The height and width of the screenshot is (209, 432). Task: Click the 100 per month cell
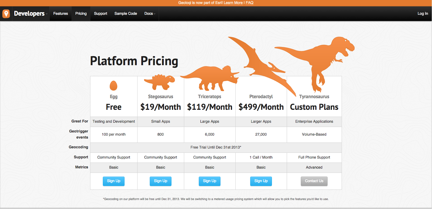pos(114,134)
